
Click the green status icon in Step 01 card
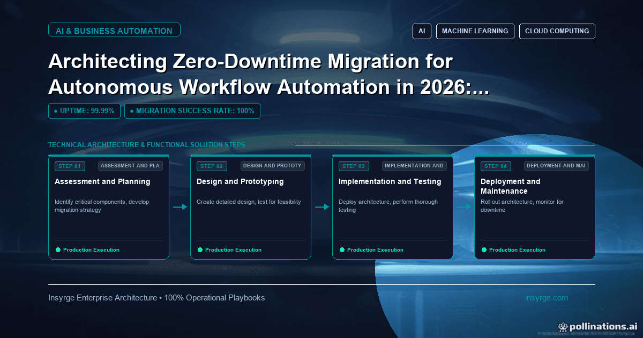(58, 249)
